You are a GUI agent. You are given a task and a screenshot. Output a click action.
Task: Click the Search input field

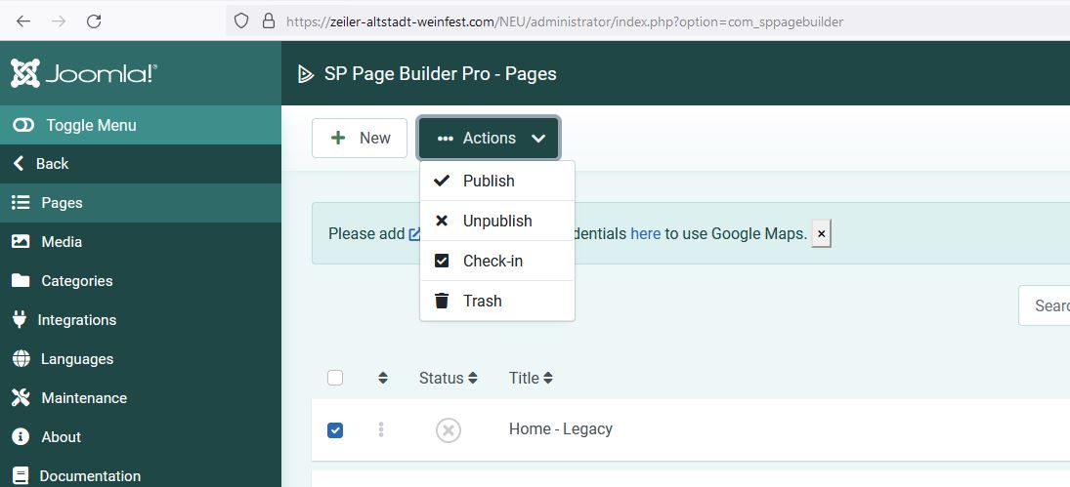pyautogui.click(x=1048, y=305)
